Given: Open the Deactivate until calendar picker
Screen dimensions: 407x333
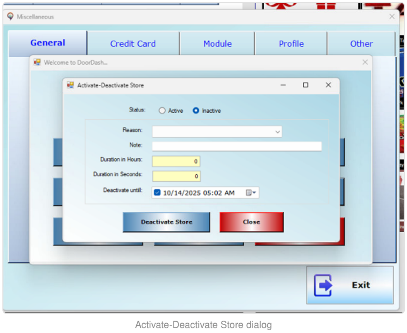Looking at the screenshot, I should [251, 192].
